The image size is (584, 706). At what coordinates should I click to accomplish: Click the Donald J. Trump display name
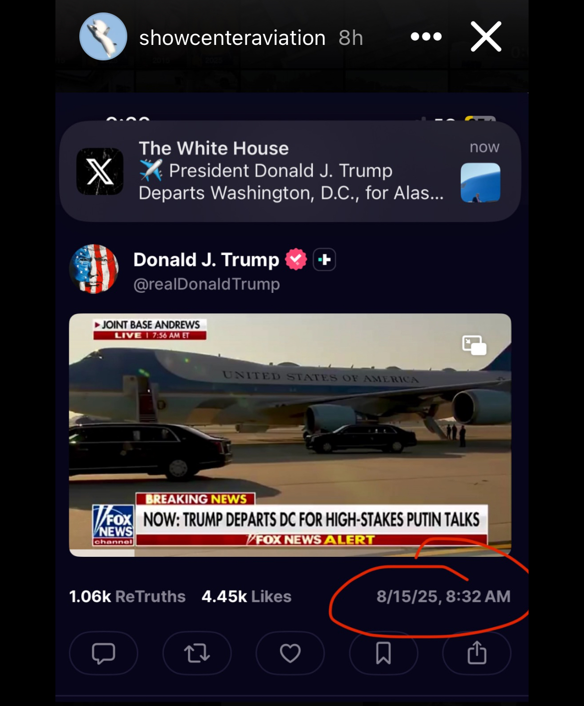coord(206,259)
